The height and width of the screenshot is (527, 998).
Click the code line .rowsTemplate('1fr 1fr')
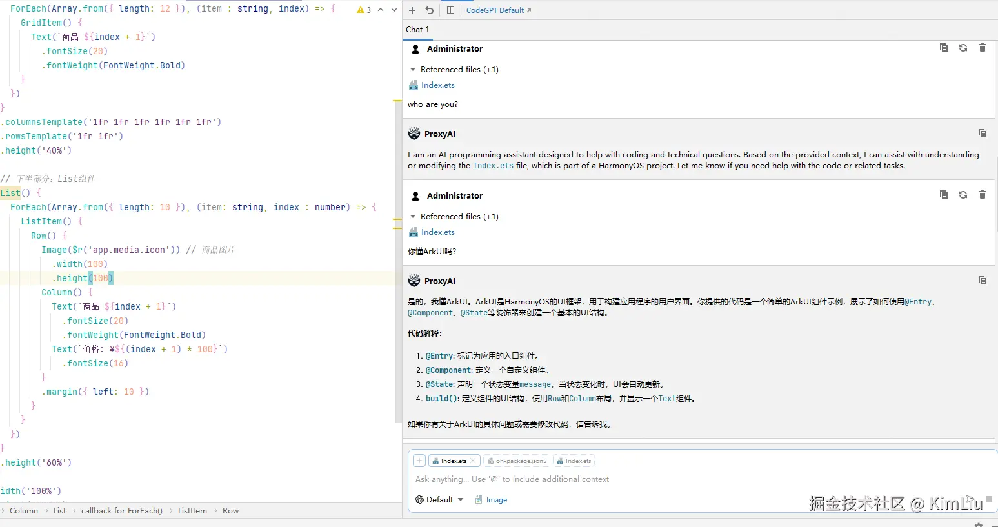point(62,137)
